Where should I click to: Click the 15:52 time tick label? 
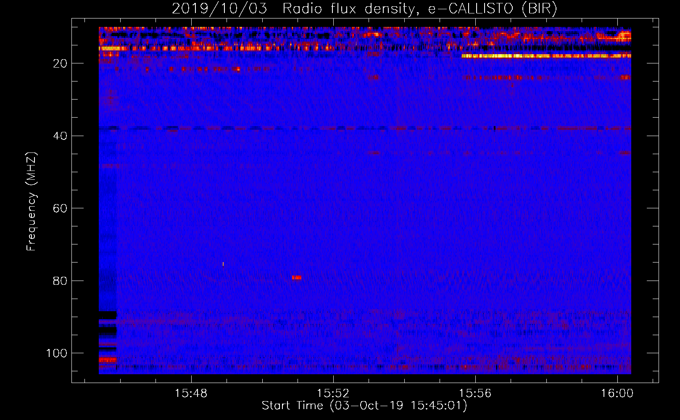pyautogui.click(x=333, y=394)
